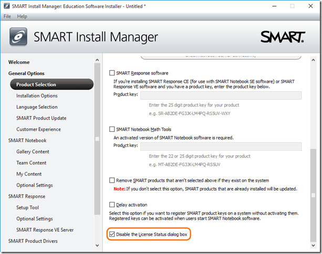This screenshot has height=254, width=322.
Task: Collapse the General Options section
Action: 26,73
